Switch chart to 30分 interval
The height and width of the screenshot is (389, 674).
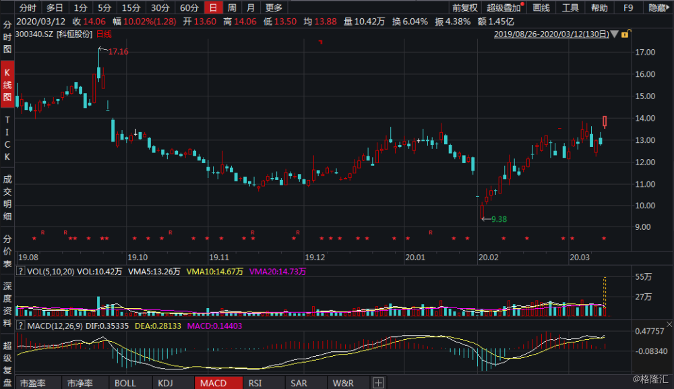(160, 7)
